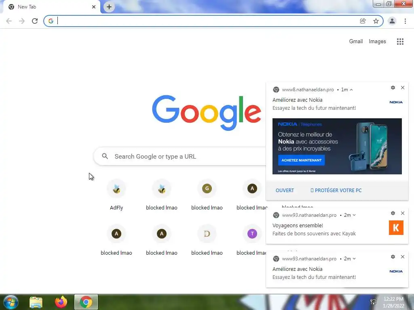Screen dimensions: 414x310
Task: Click ACHETEZ MAINTENANT in the Nokia ad
Action: point(301,160)
